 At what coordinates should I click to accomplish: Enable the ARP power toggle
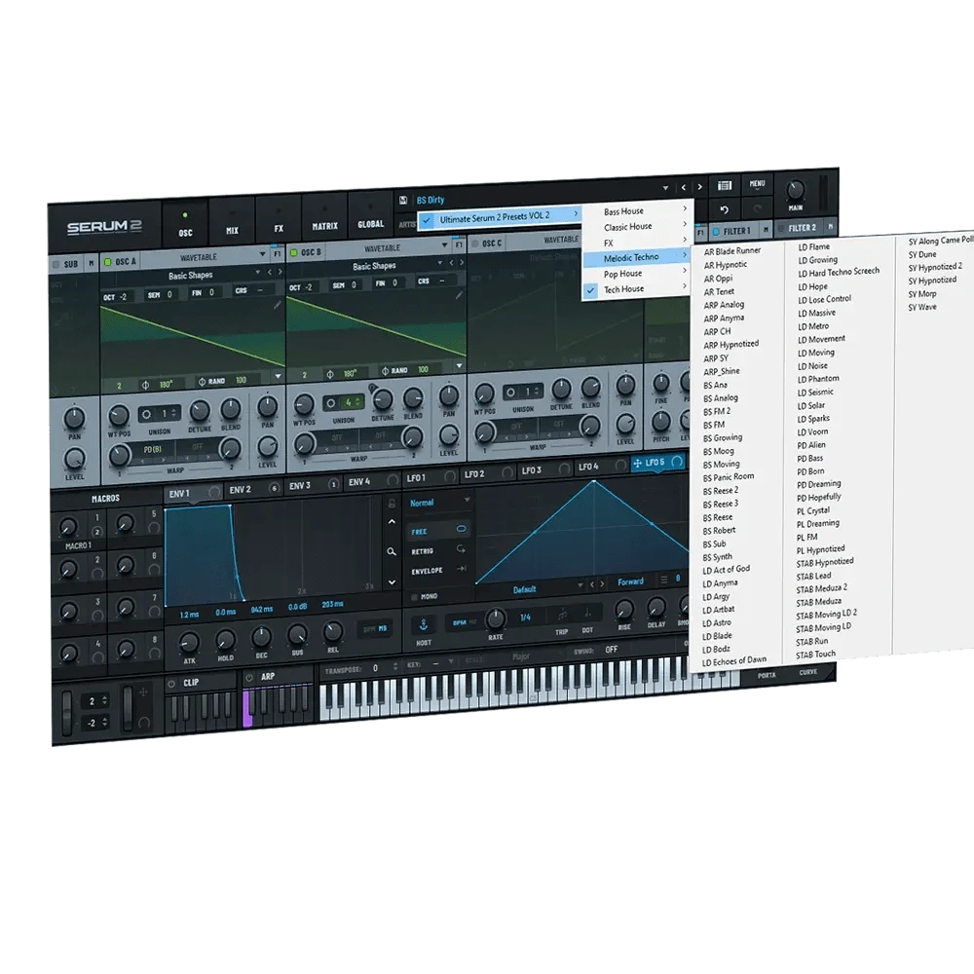tap(249, 676)
